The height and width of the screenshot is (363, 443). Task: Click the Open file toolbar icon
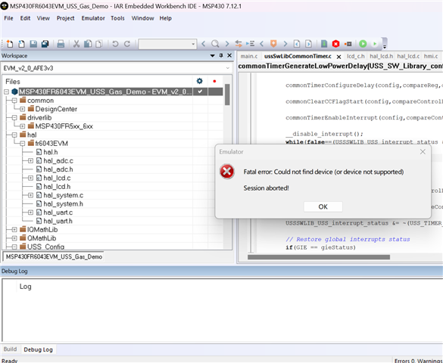21,44
